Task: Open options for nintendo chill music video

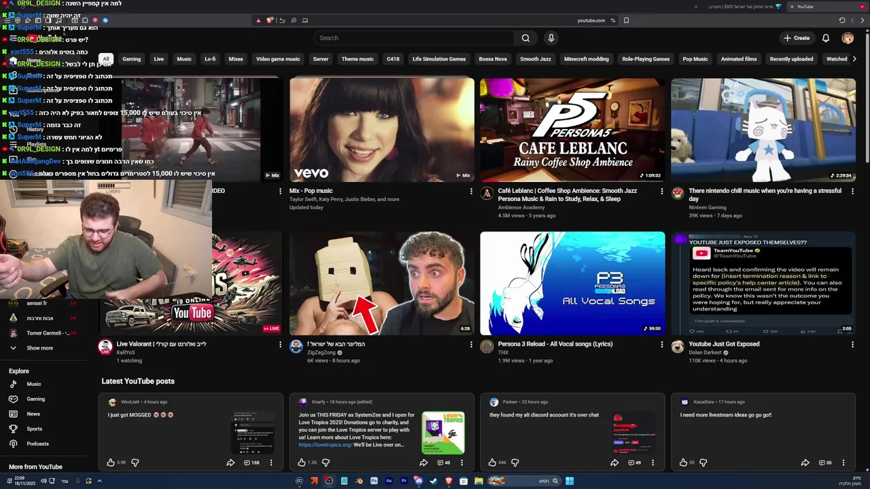Action: [x=852, y=192]
